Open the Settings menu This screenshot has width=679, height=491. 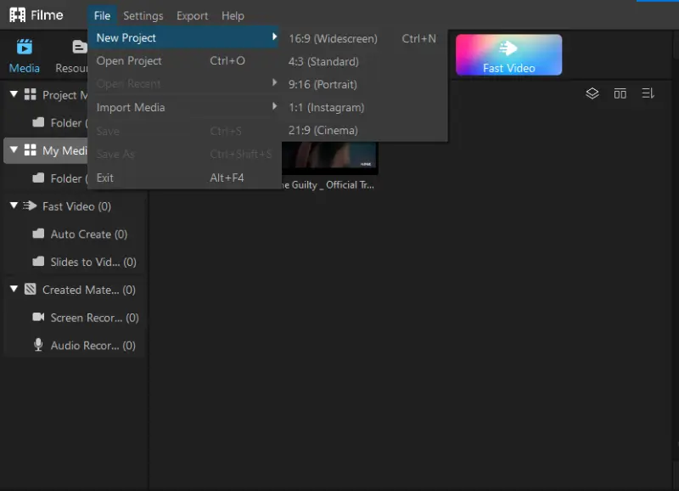(143, 15)
